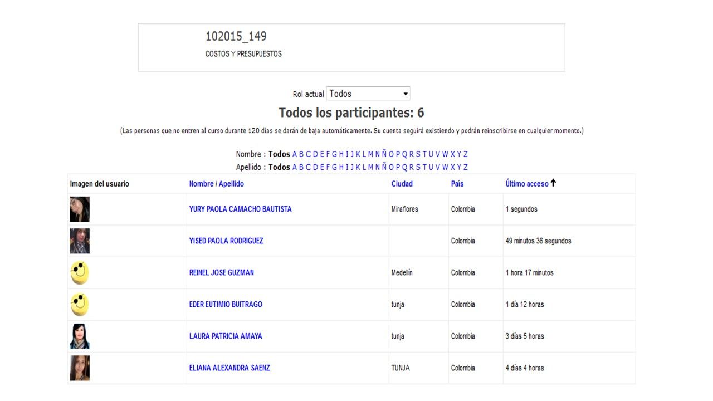Open LAURA PATRICIA AMAYA profile link
713x401 pixels.
point(226,336)
